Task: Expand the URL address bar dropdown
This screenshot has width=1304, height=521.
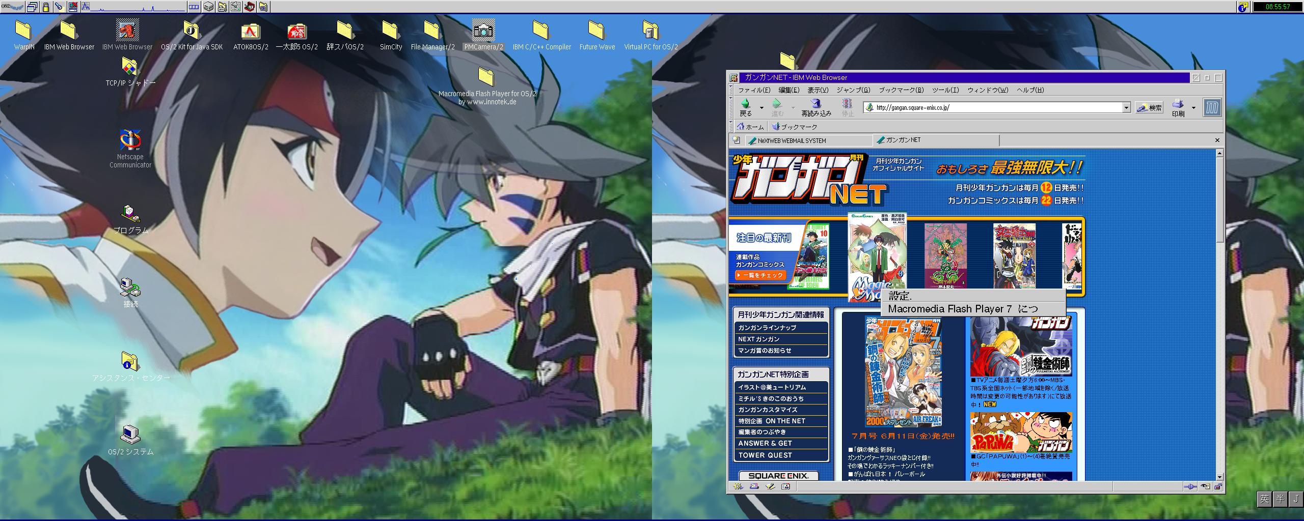Action: [x=1126, y=108]
